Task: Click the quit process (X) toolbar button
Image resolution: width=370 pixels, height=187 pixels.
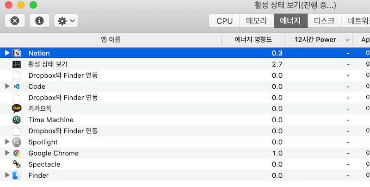Action: [15, 21]
